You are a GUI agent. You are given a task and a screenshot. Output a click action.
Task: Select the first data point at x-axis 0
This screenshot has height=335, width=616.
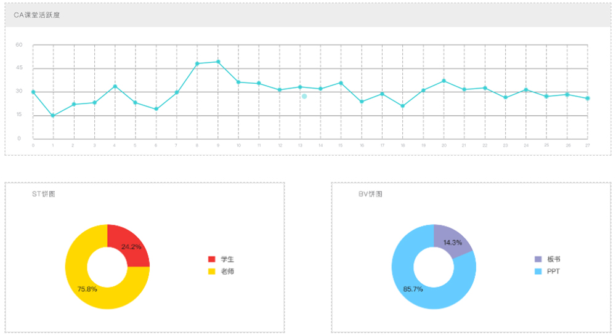[x=33, y=92]
